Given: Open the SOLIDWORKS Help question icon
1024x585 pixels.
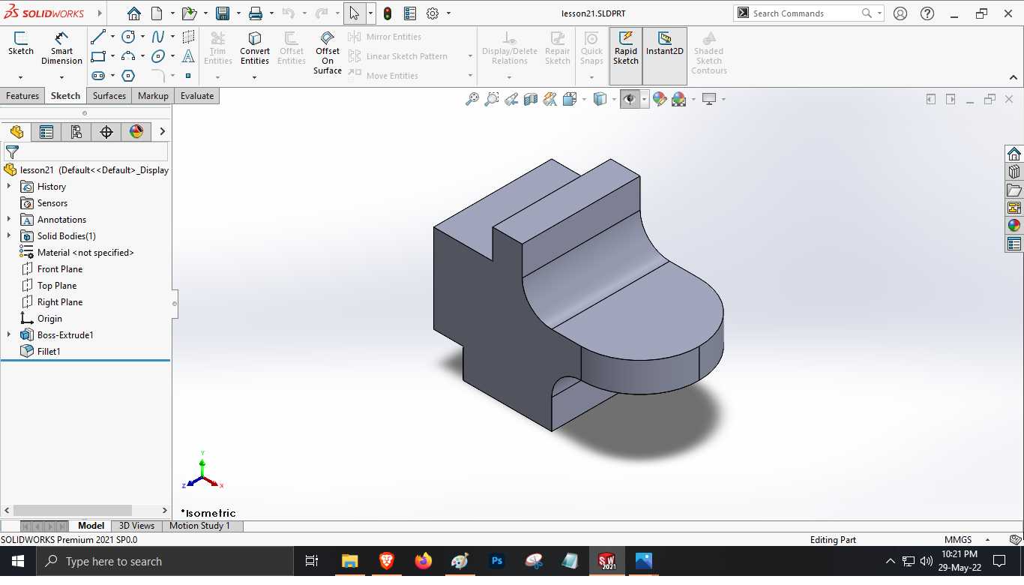Looking at the screenshot, I should click(x=927, y=13).
